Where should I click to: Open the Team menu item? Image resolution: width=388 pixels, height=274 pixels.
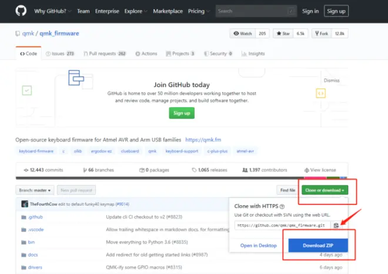point(83,11)
